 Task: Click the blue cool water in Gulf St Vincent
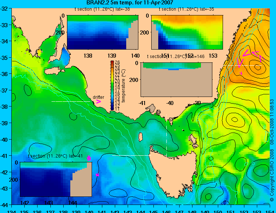tap(65, 56)
